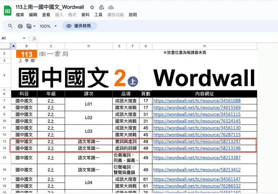The width and height of the screenshot is (278, 194).
Task: Expand the filter views dropdown arrow
Action: click(35, 26)
